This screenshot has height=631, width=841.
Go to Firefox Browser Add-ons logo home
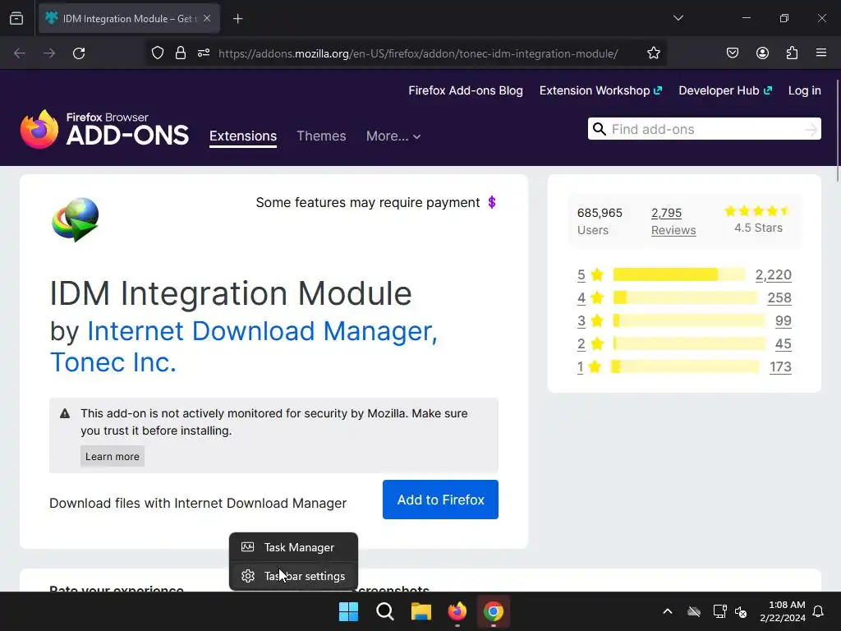[104, 129]
